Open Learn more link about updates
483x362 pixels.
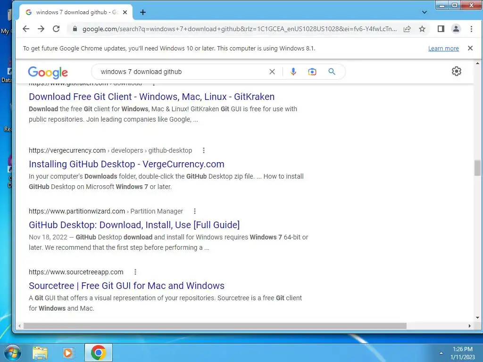coord(443,49)
